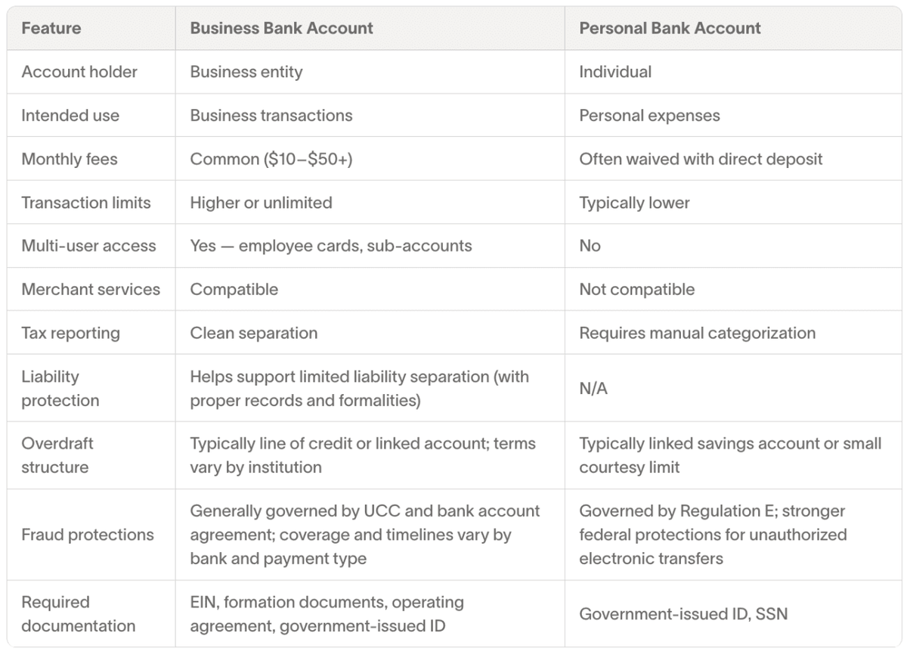907x652 pixels.
Task: Select Often waived with direct deposit cell
Action: tap(701, 159)
